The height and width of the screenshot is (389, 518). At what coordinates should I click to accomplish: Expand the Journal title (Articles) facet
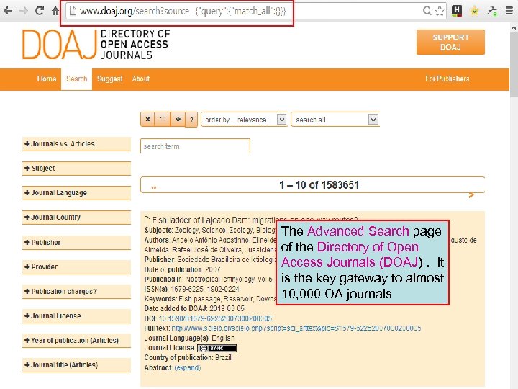pyautogui.click(x=76, y=365)
